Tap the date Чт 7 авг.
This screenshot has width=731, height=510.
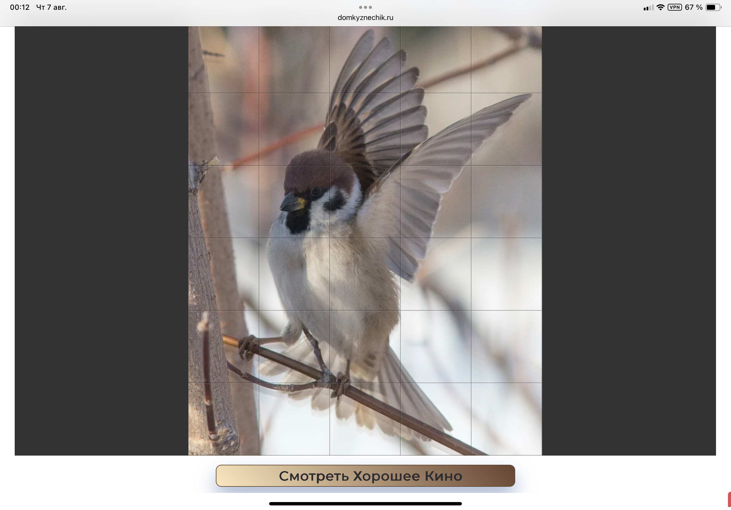click(x=51, y=7)
